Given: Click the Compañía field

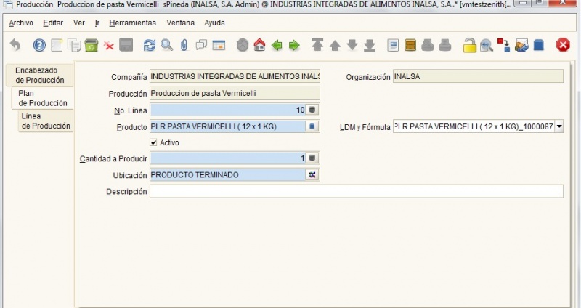Looking at the screenshot, I should (235, 76).
